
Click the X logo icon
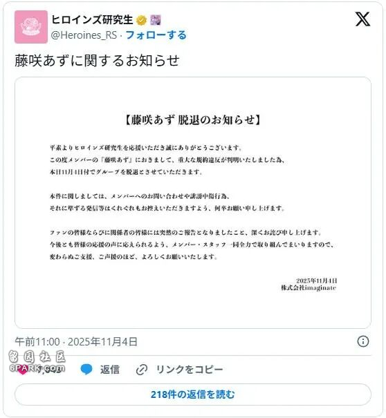pos(362,19)
